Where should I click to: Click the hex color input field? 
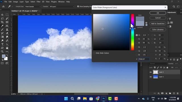click(x=144, y=59)
